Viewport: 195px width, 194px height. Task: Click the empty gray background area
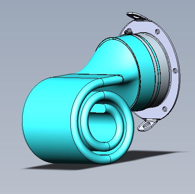pyautogui.click(x=42, y=35)
